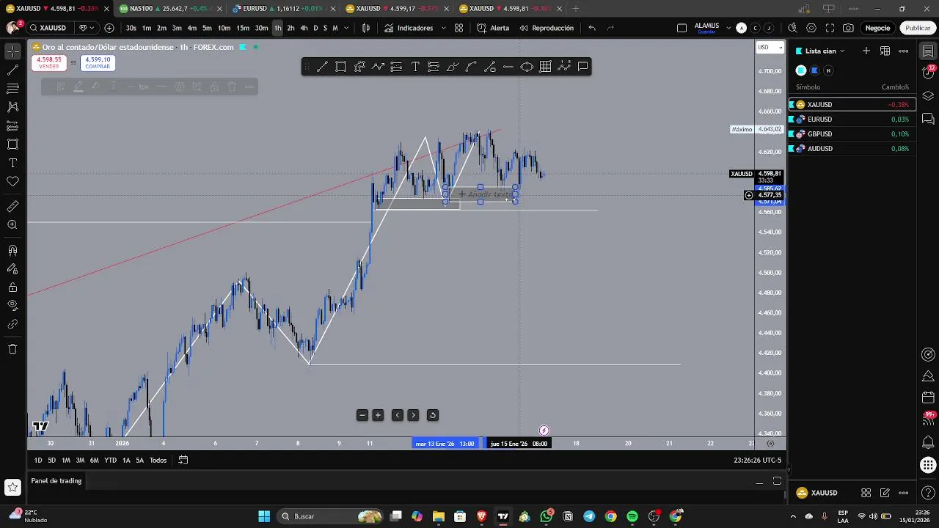939x528 pixels.
Task: Select the blue flag color filter
Action: pos(814,70)
